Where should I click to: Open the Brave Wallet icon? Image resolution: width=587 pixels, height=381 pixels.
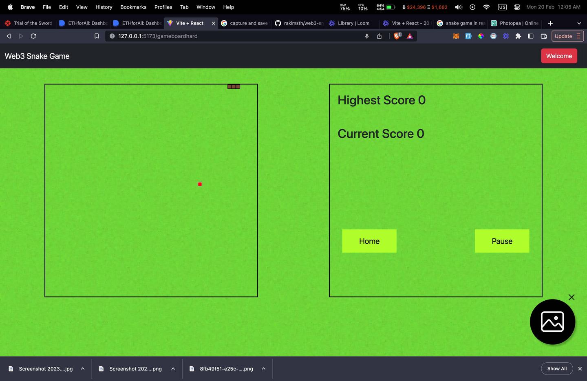[x=543, y=36]
